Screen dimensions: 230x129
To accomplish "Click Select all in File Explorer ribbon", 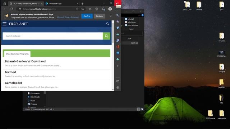I will click(129, 19).
